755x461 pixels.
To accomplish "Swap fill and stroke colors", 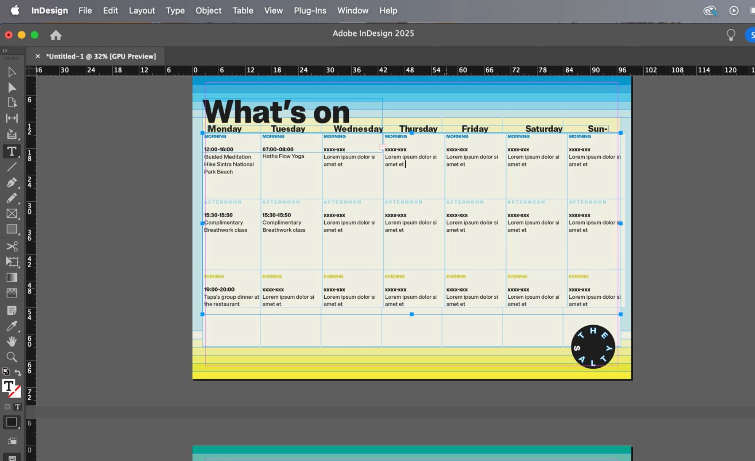I will tap(18, 372).
